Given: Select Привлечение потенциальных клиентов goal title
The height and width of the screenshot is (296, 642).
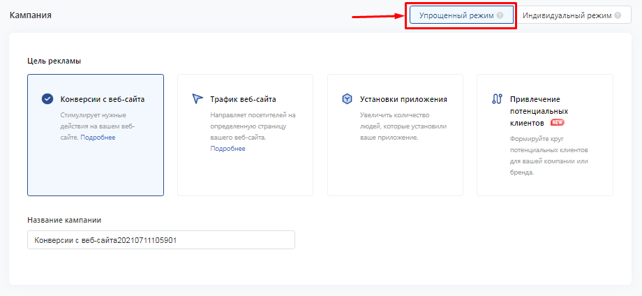Looking at the screenshot, I should [x=539, y=111].
